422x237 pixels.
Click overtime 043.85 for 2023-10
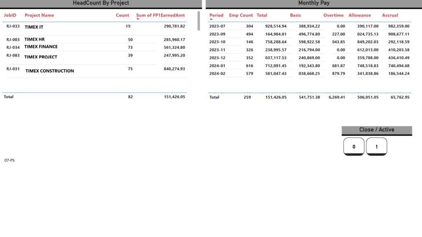pyautogui.click(x=339, y=42)
